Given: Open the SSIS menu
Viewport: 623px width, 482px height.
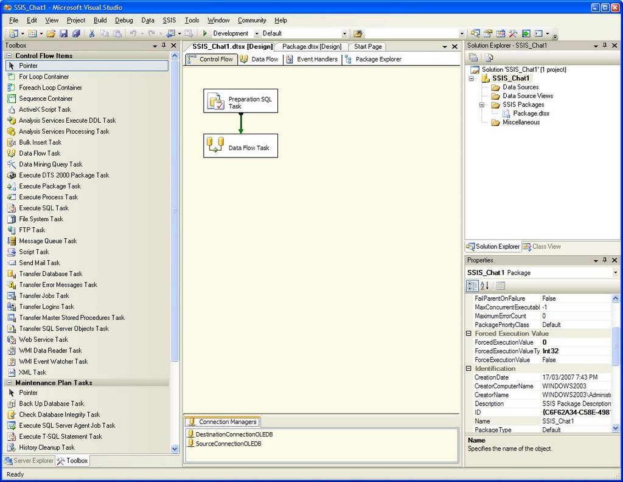Looking at the screenshot, I should [x=169, y=20].
